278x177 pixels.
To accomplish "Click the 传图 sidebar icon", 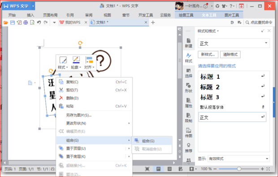I will [x=188, y=133].
